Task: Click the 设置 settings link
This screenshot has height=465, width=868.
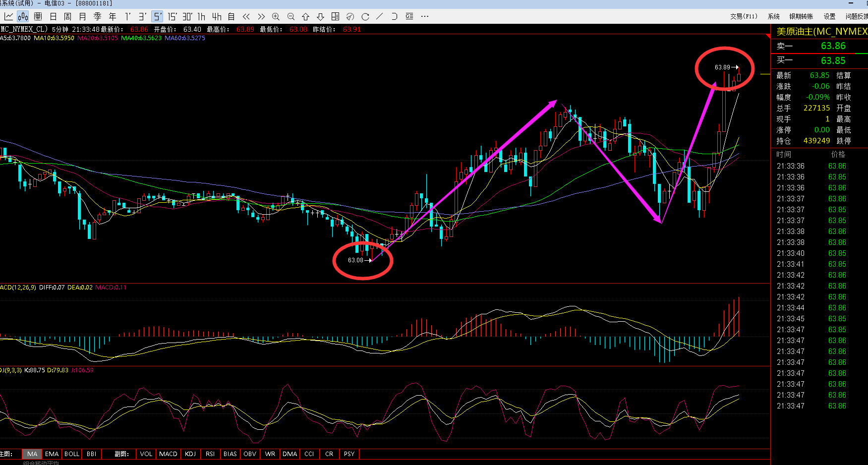Action: pos(829,16)
